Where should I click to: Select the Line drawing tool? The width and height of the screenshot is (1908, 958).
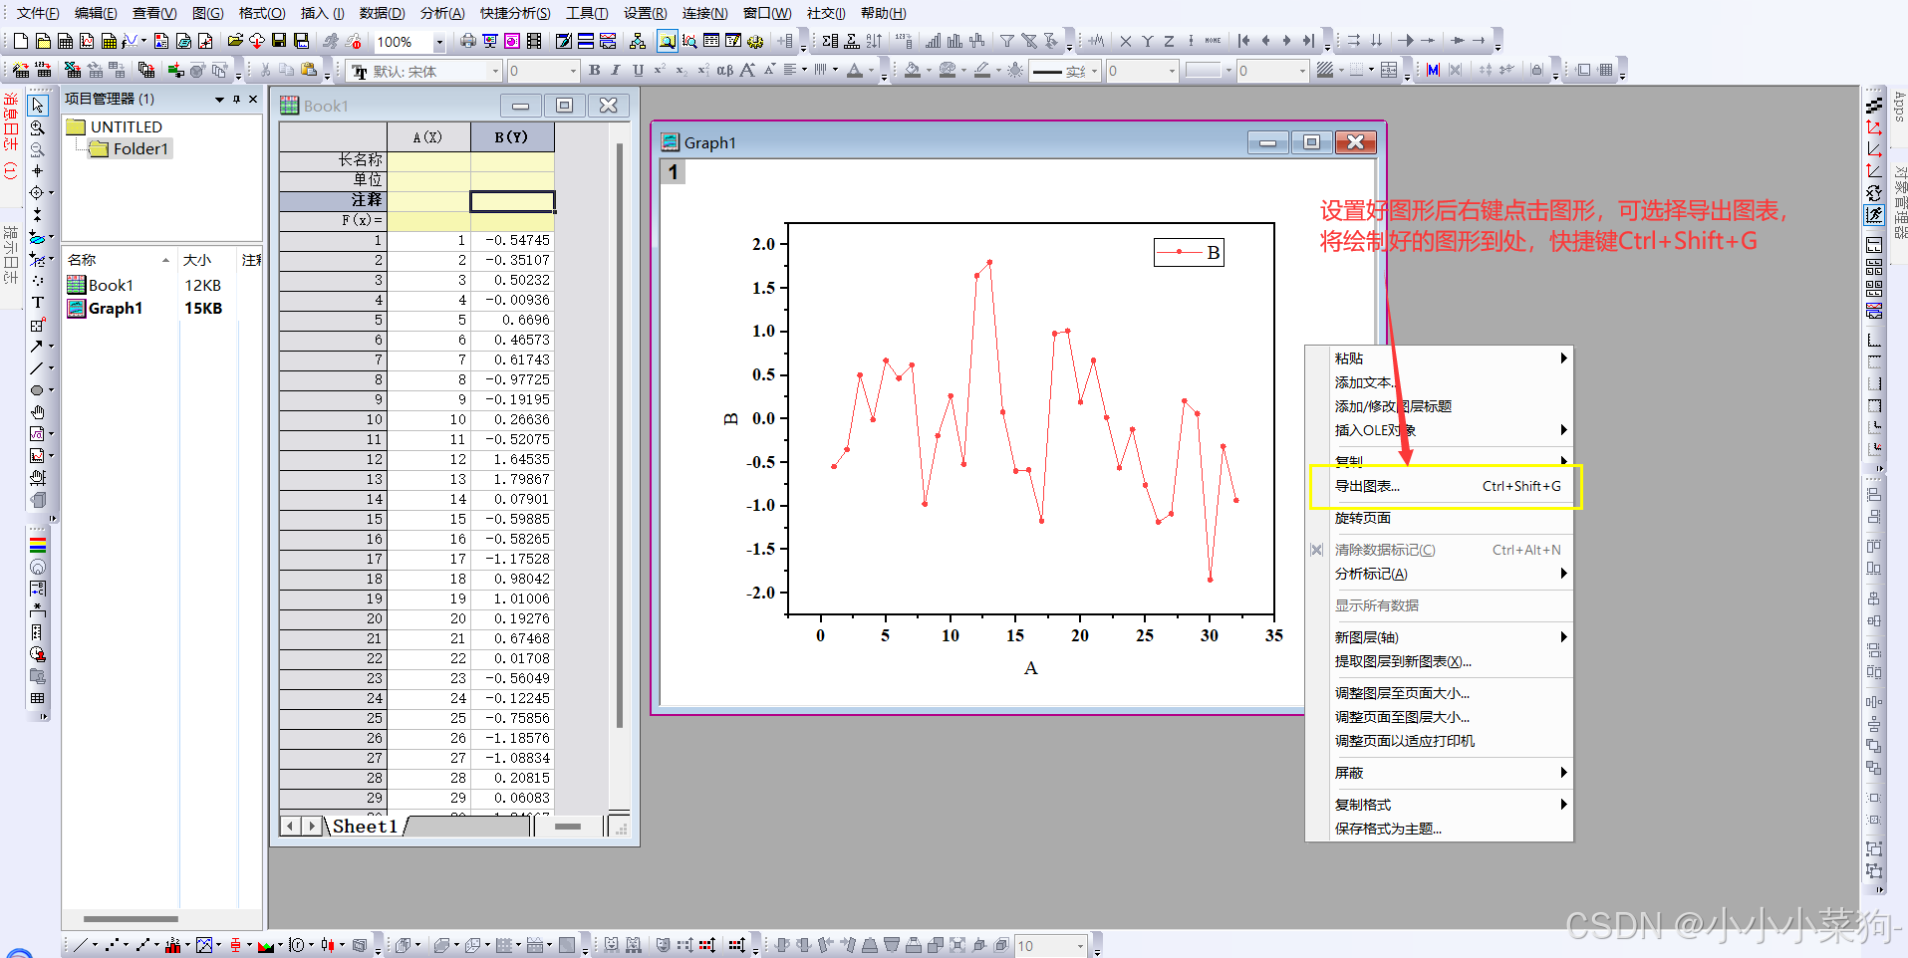coord(37,368)
